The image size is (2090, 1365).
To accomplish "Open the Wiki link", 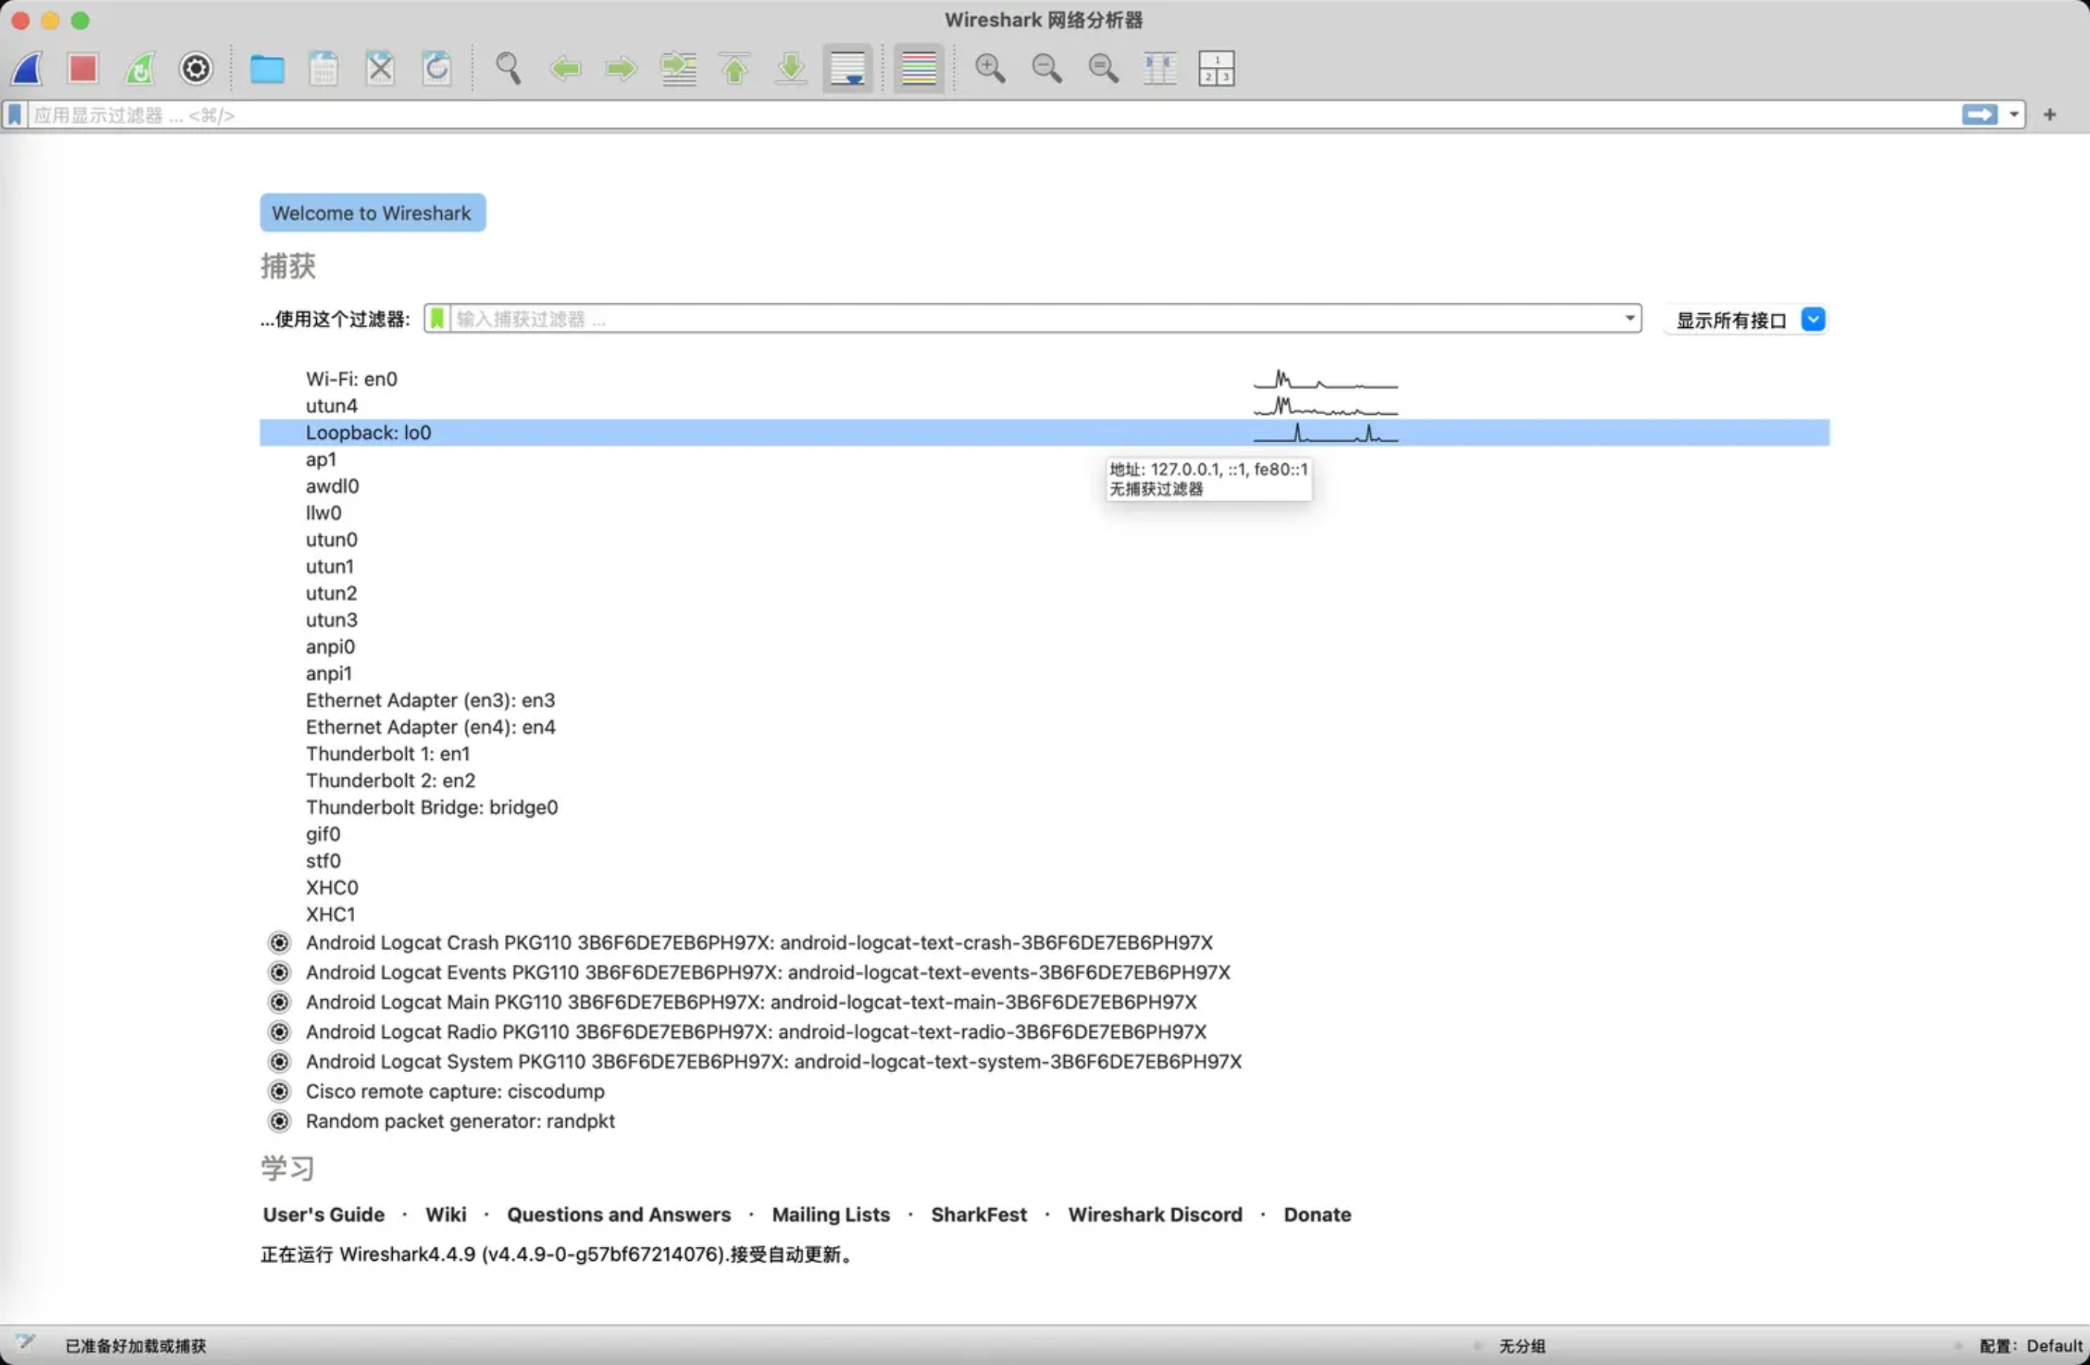I will [x=446, y=1215].
